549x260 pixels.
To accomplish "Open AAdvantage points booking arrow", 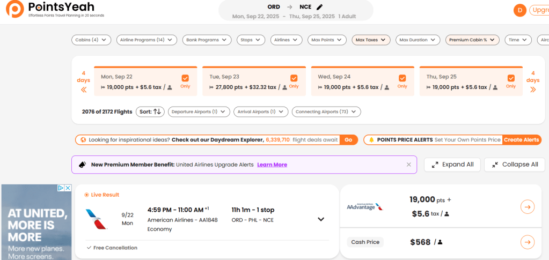I will click(x=527, y=207).
